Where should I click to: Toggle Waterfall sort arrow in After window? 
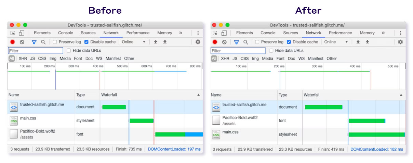401,95
